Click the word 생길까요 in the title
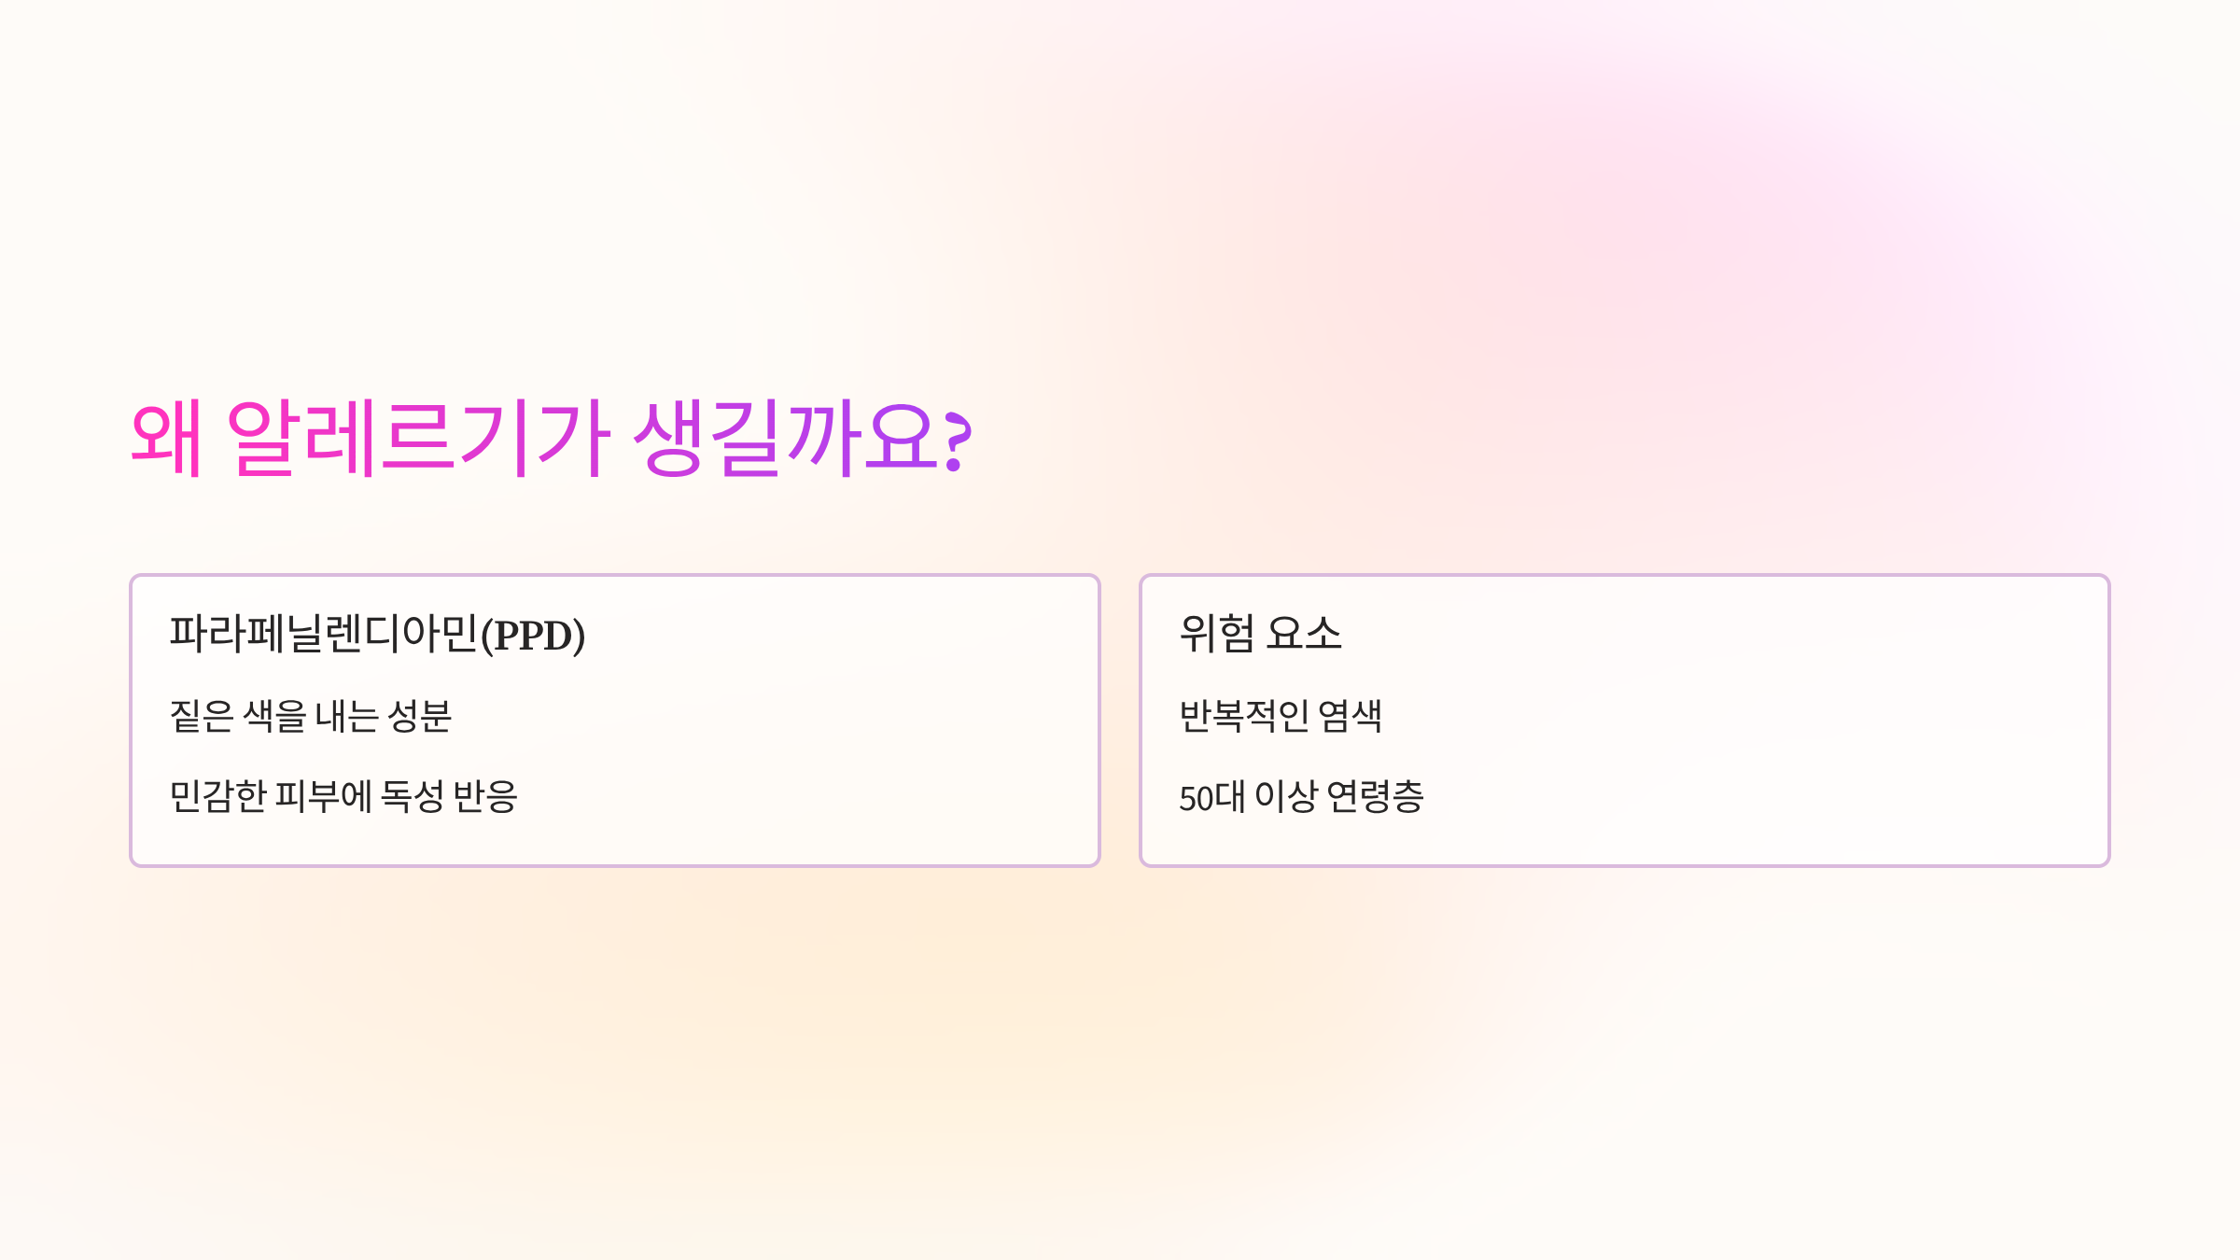The image size is (2240, 1260). pyautogui.click(x=786, y=438)
